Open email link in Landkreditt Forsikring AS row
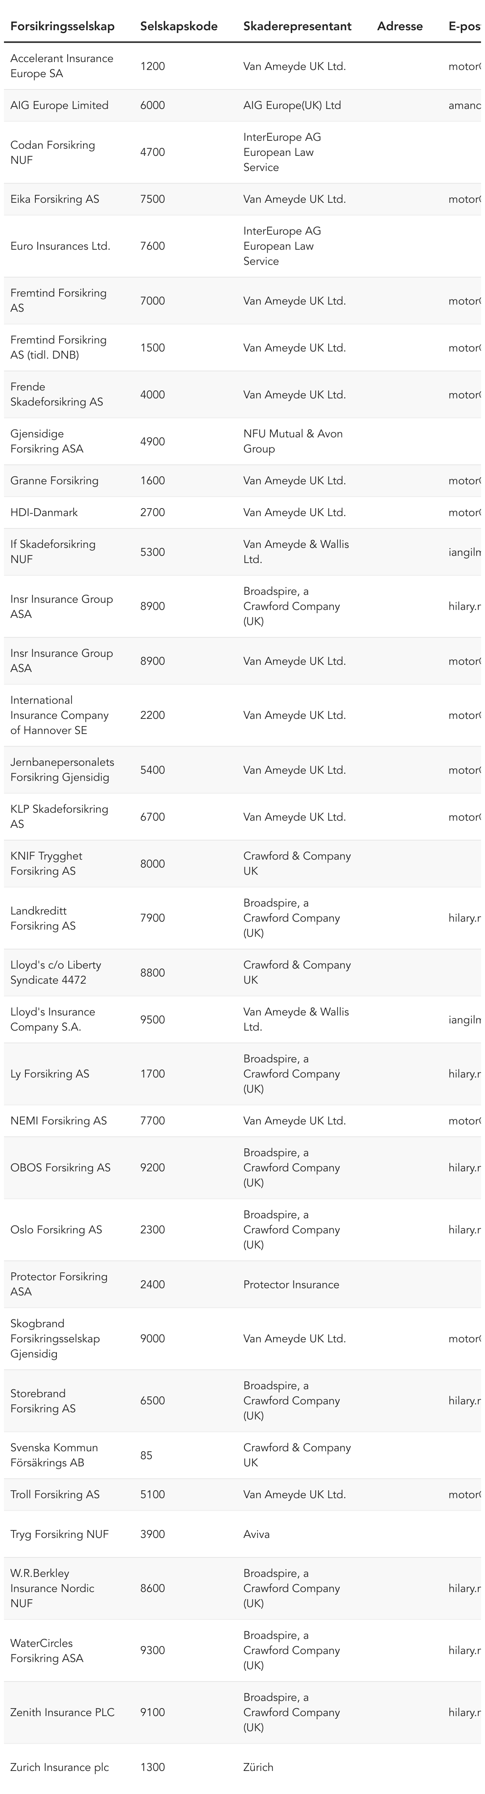485x1794 pixels. 464,918
